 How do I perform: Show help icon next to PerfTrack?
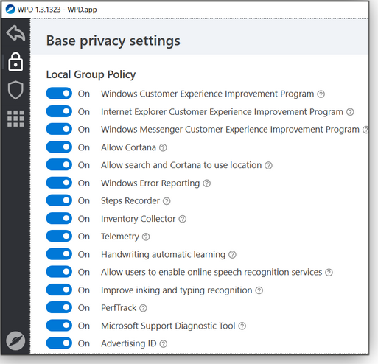point(143,308)
